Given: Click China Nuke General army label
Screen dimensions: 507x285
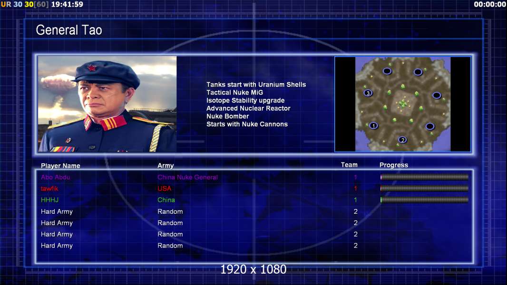Looking at the screenshot, I should point(187,177).
